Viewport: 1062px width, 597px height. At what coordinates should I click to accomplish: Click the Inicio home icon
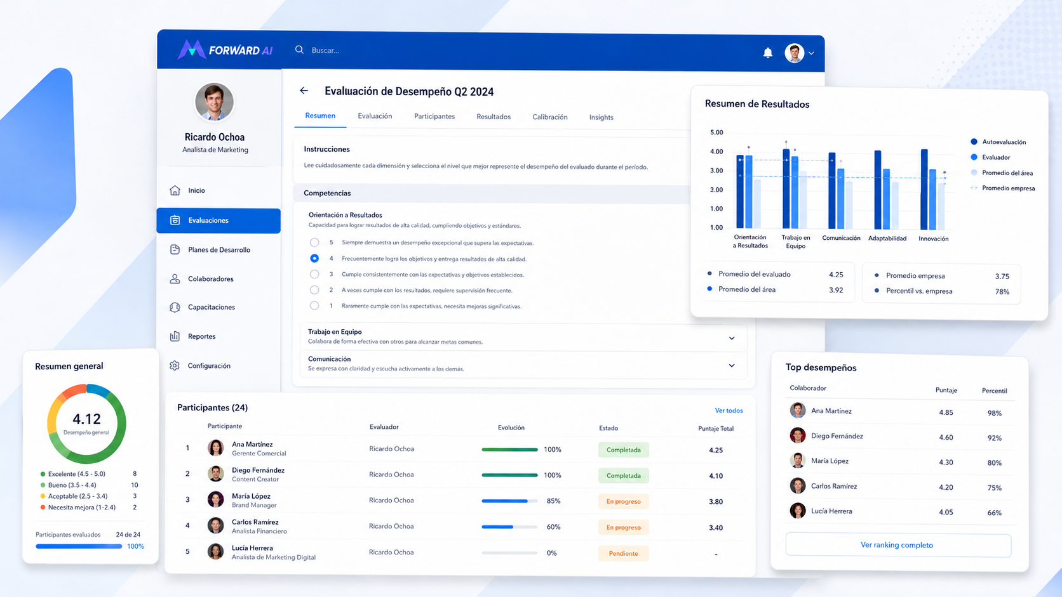tap(175, 190)
